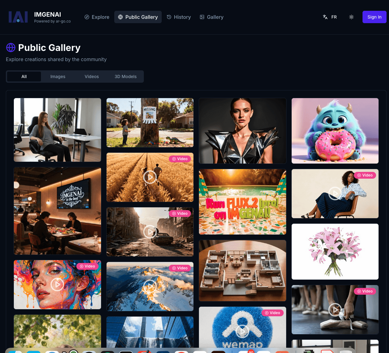Click the Video badge on wemap card
Screen dimensions: 389x353
(273, 313)
